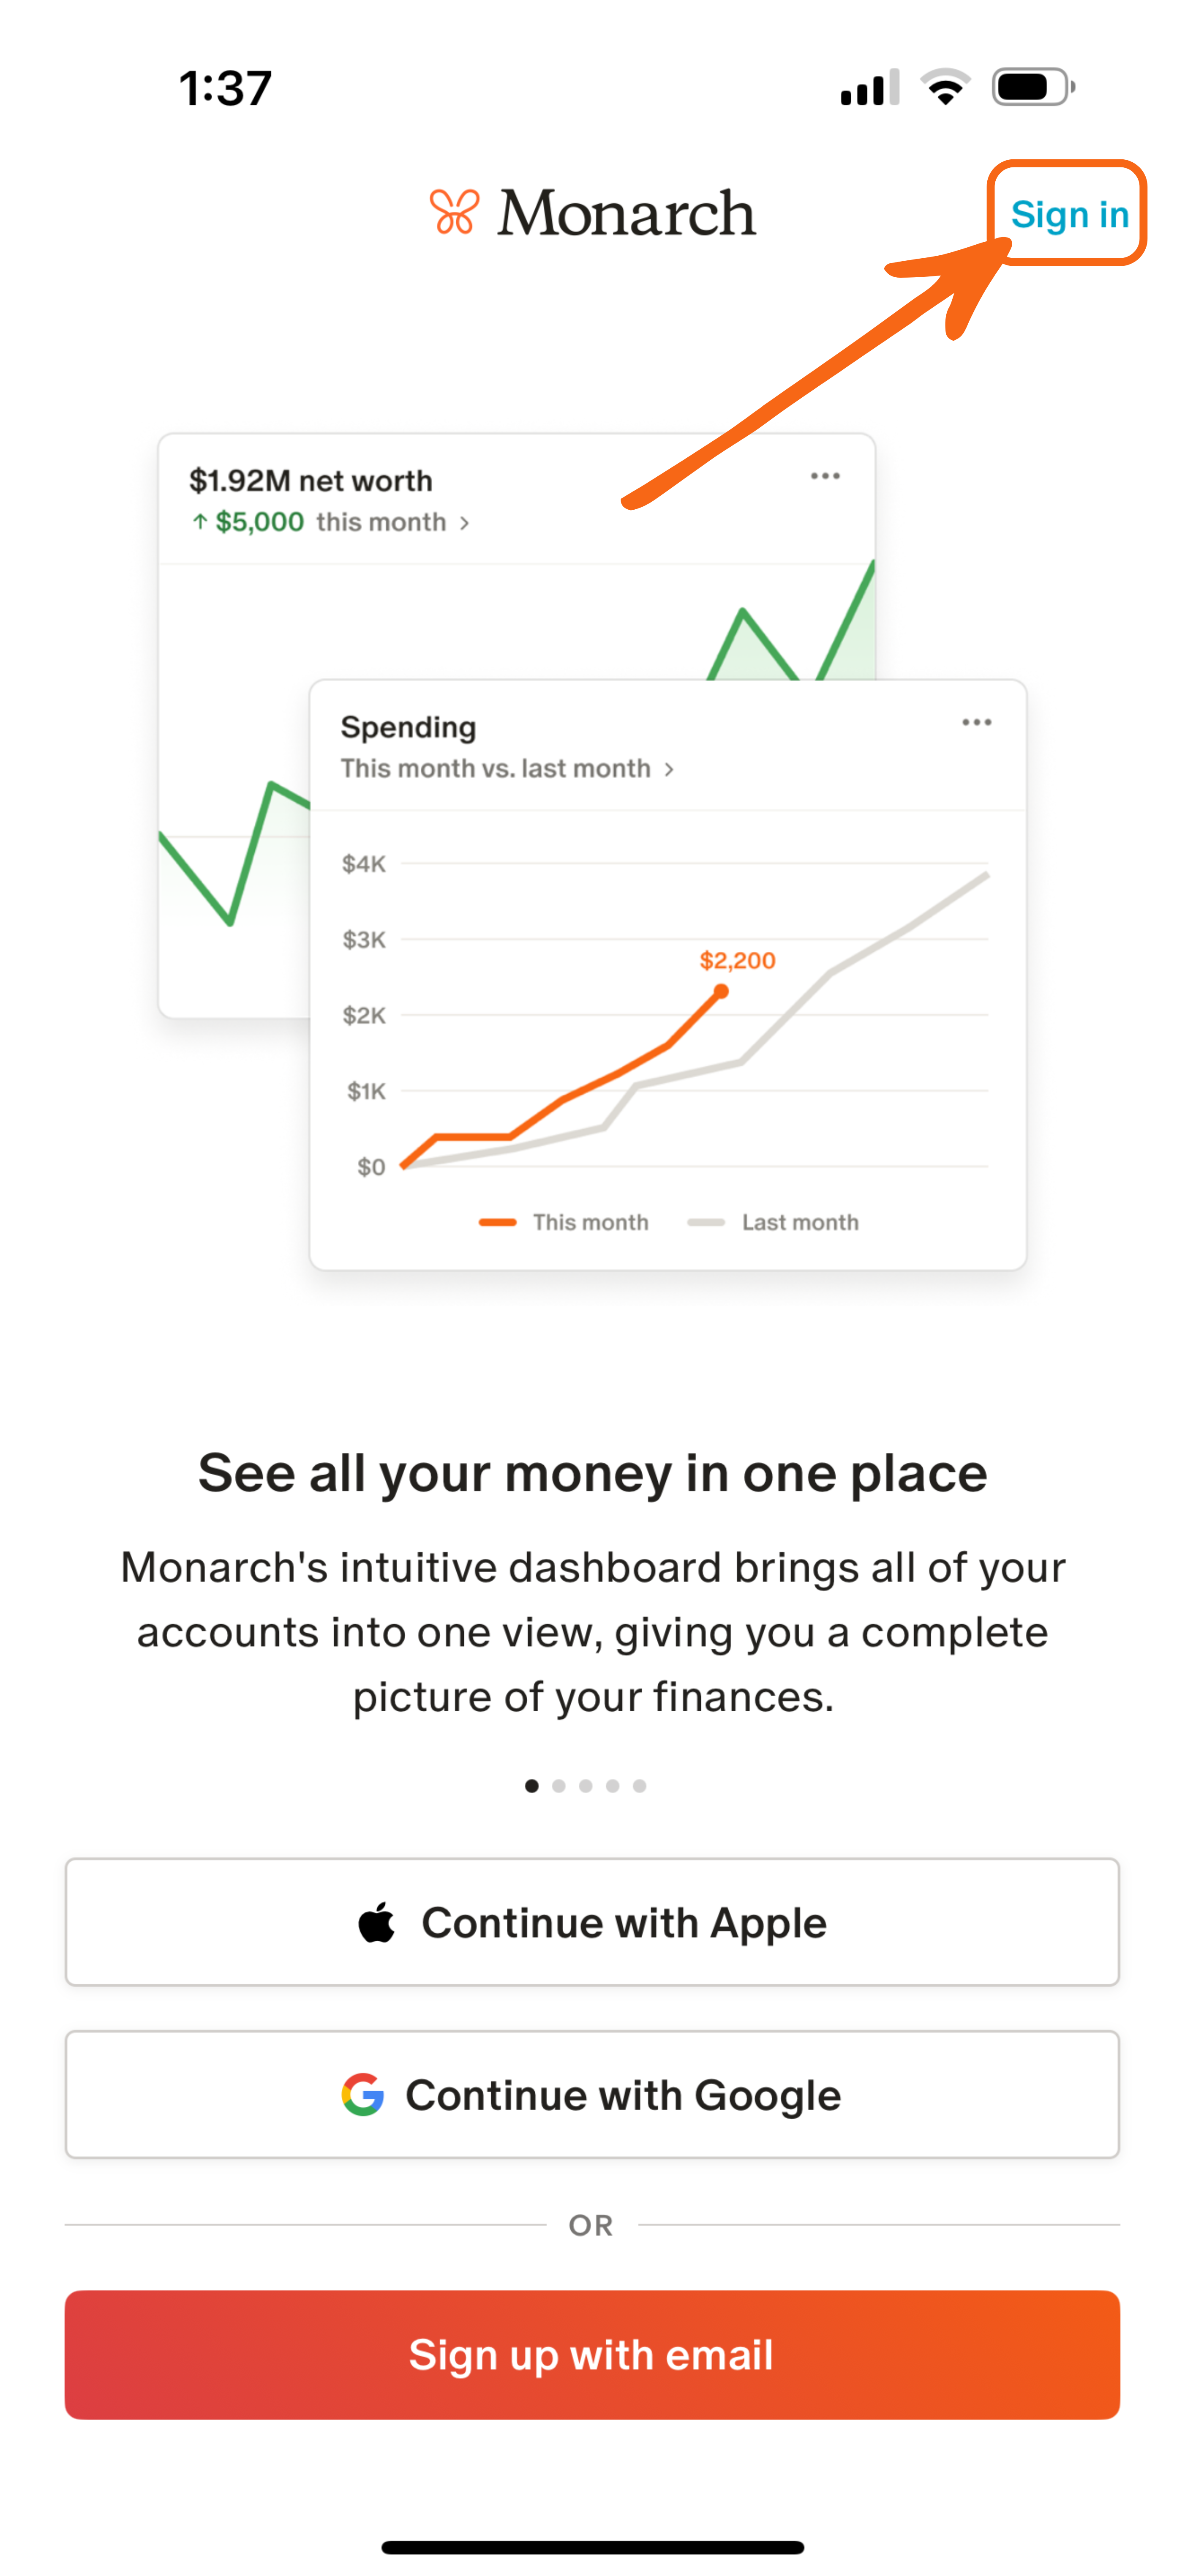1185x2576 pixels.
Task: Click the Google icon on the Google button
Action: 365,2094
